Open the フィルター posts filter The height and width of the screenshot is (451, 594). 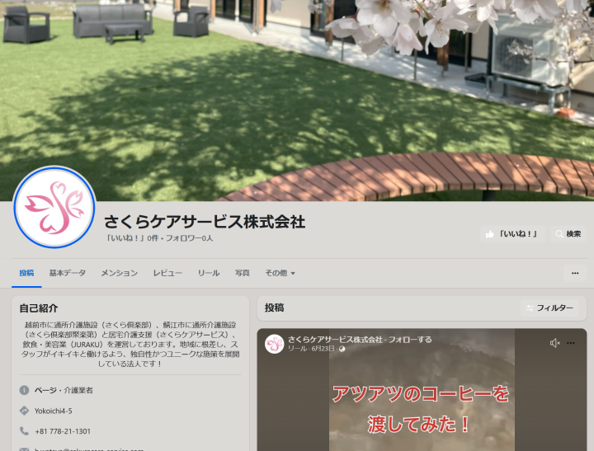(549, 308)
